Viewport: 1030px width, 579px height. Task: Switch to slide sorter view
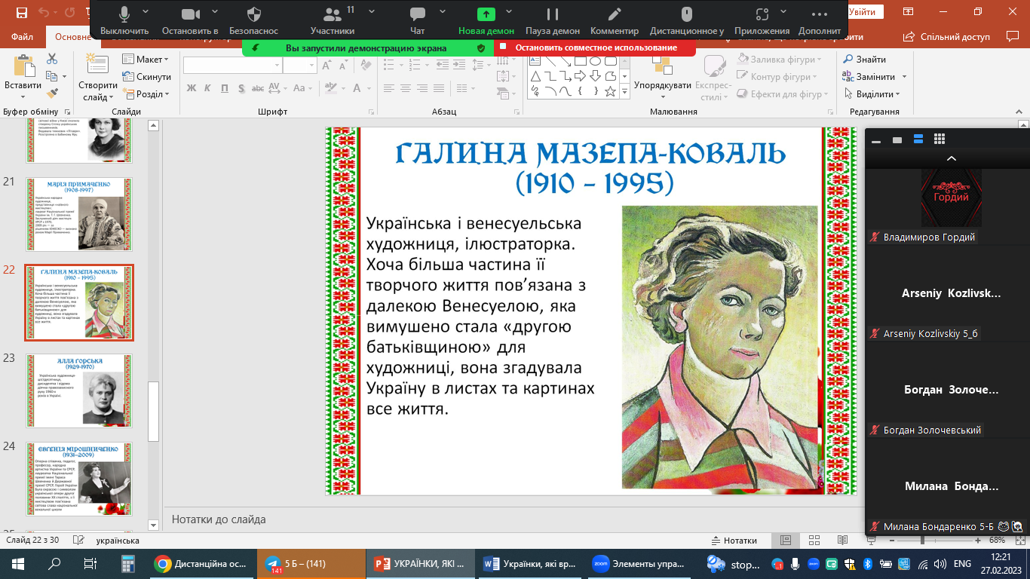point(814,541)
